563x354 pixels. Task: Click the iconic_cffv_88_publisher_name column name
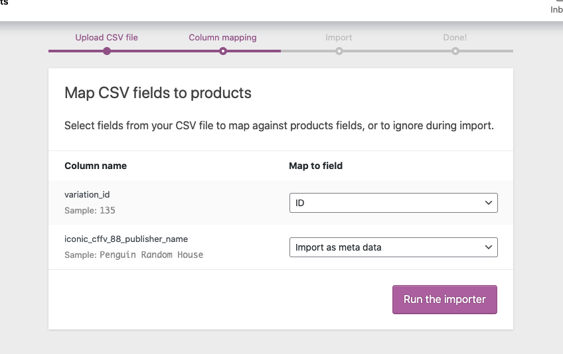(x=126, y=239)
